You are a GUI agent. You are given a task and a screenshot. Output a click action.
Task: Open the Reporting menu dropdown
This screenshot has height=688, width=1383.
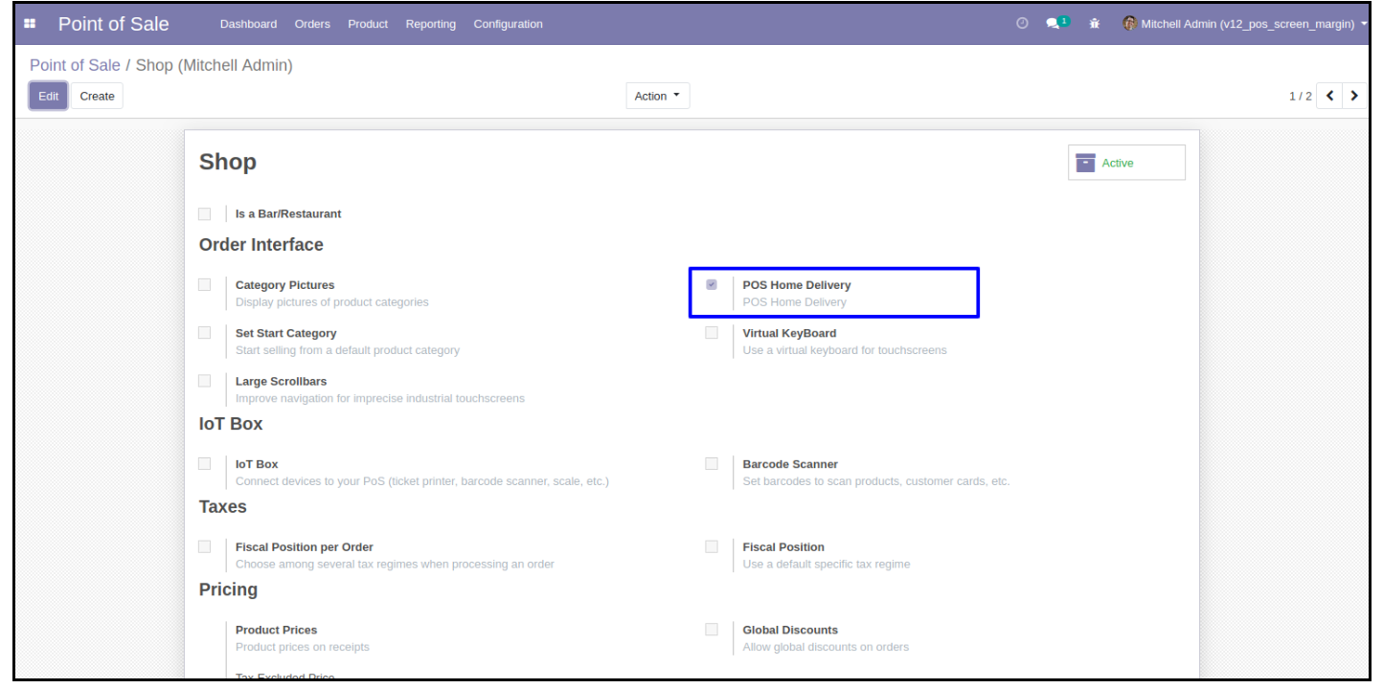tap(430, 24)
